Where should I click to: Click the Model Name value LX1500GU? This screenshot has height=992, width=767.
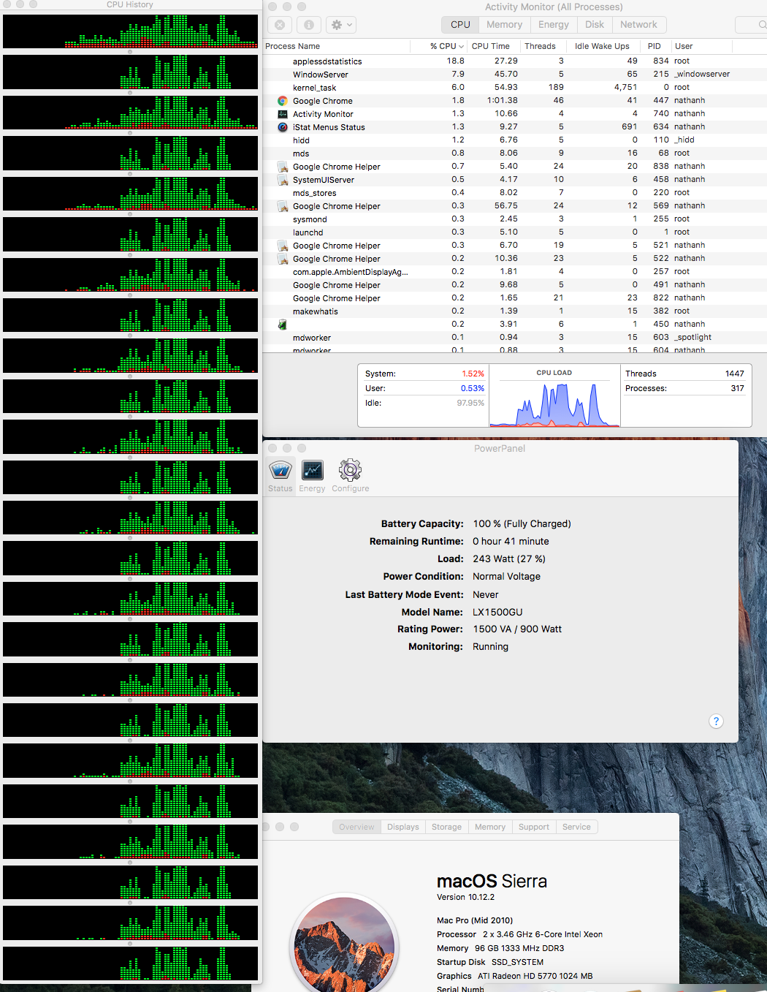click(x=497, y=613)
